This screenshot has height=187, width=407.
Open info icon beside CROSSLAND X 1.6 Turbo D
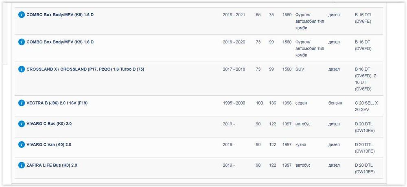pyautogui.click(x=22, y=69)
